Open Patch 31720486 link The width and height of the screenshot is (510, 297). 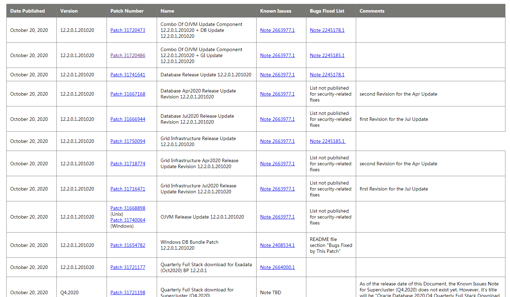[x=128, y=55]
